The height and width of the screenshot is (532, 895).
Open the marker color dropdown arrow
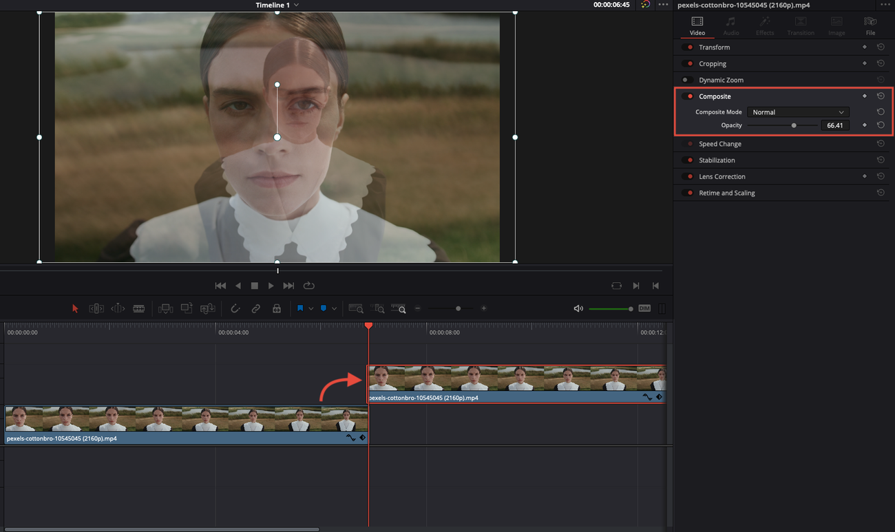point(335,308)
